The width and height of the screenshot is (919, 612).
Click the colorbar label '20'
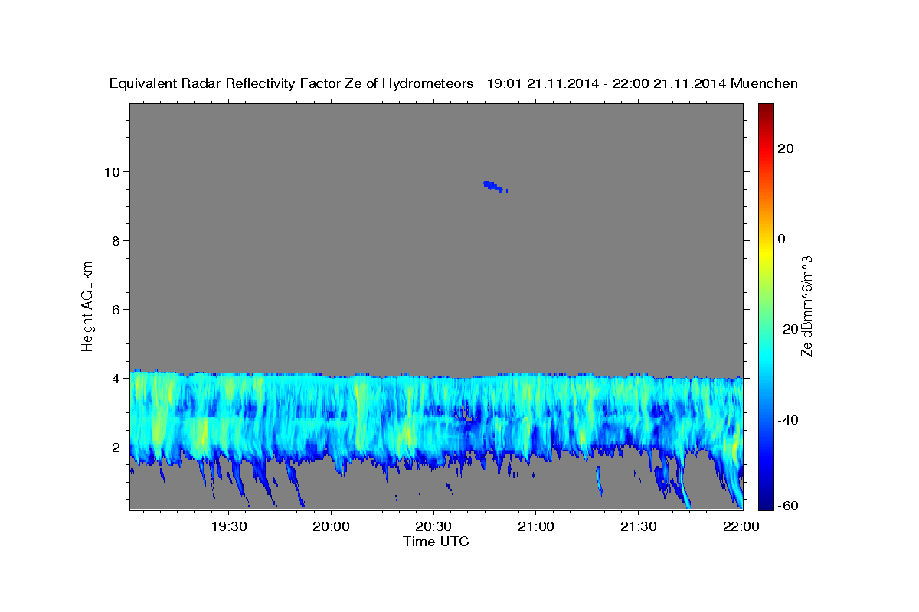[x=785, y=148]
